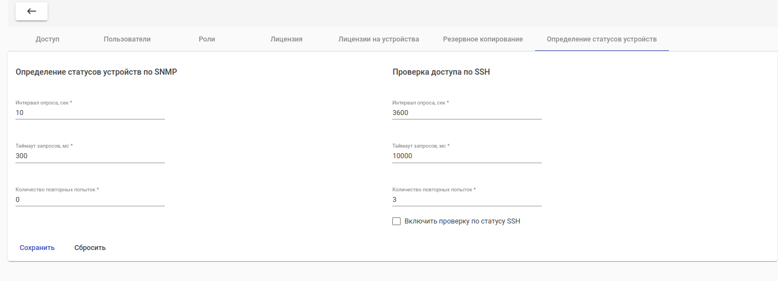This screenshot has width=778, height=281.
Task: Click the 'Проверка доступа по SSH' heading
Action: tap(441, 72)
